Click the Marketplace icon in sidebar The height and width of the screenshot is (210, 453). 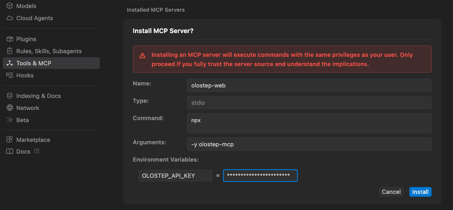click(10, 140)
